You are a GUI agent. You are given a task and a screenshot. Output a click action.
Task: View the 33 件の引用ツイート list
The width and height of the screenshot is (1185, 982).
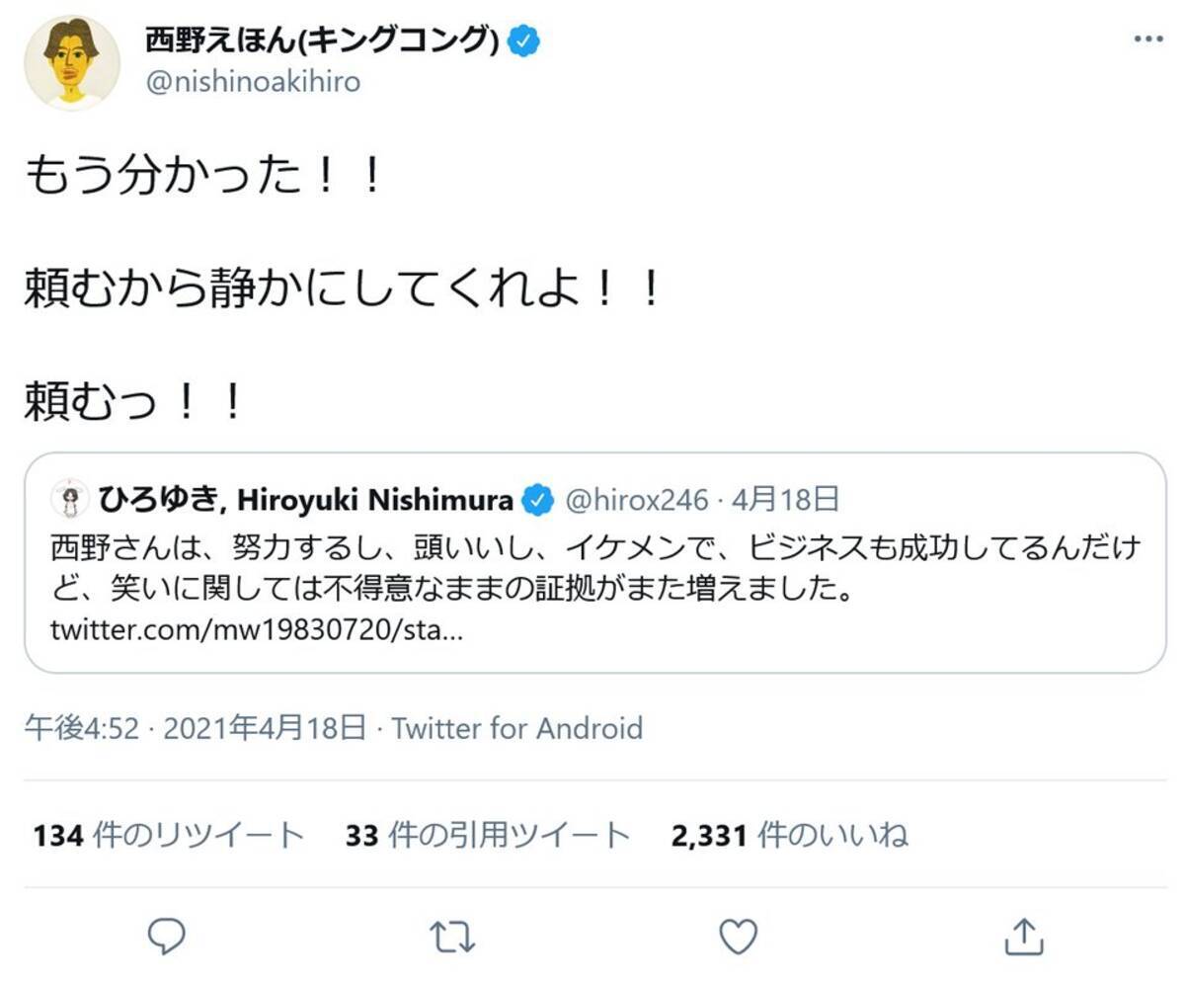[x=487, y=836]
